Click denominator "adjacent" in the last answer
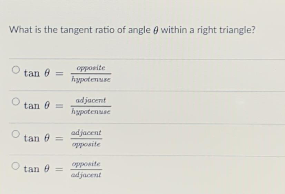This screenshot has width=285, height=194. tap(86, 175)
